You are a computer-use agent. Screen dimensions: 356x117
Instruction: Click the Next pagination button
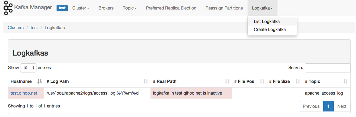click(342, 106)
